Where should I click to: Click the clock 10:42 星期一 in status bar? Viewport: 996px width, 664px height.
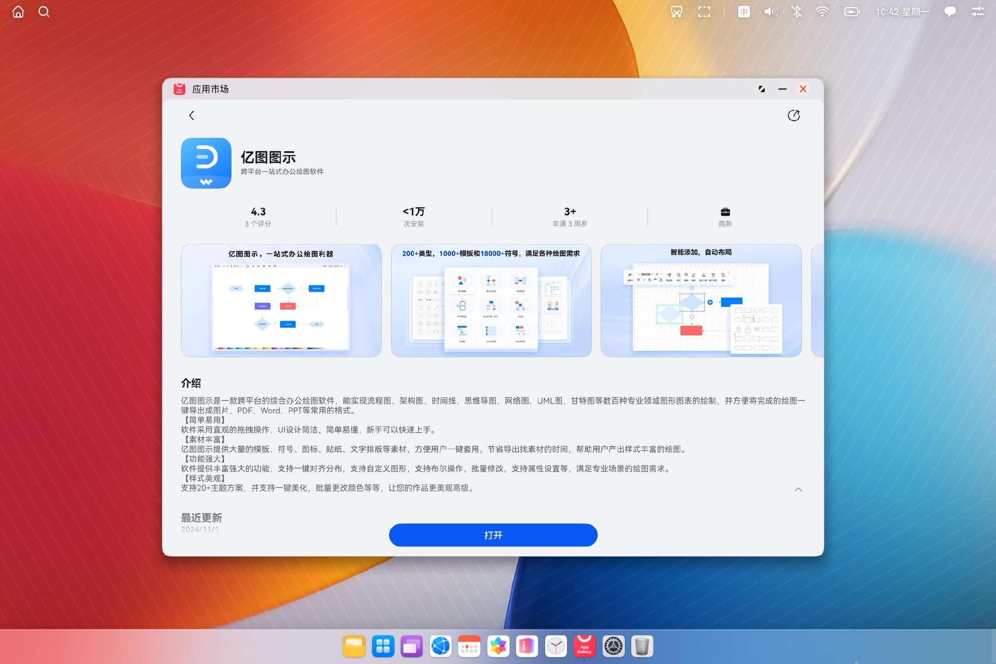902,12
